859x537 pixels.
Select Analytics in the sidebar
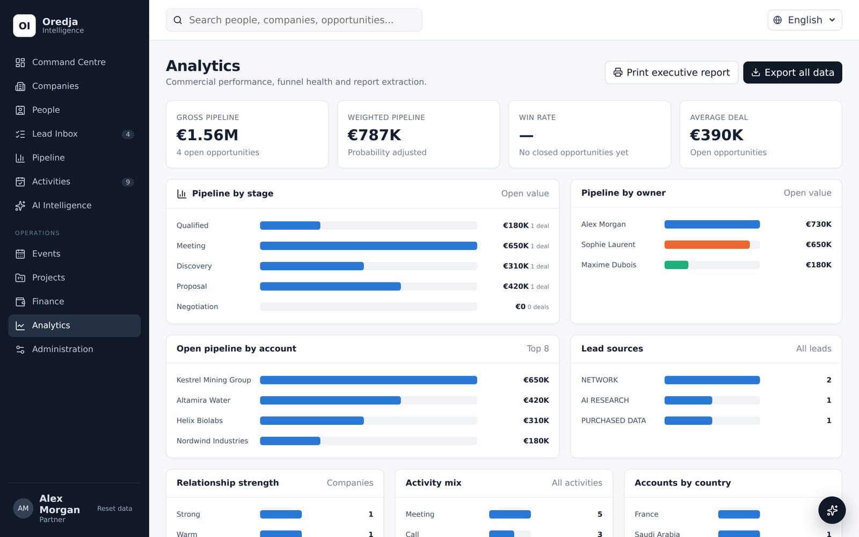click(75, 325)
